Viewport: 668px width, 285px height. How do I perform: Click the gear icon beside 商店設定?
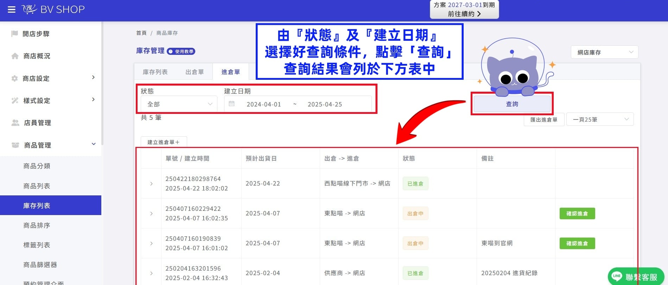[x=14, y=78]
